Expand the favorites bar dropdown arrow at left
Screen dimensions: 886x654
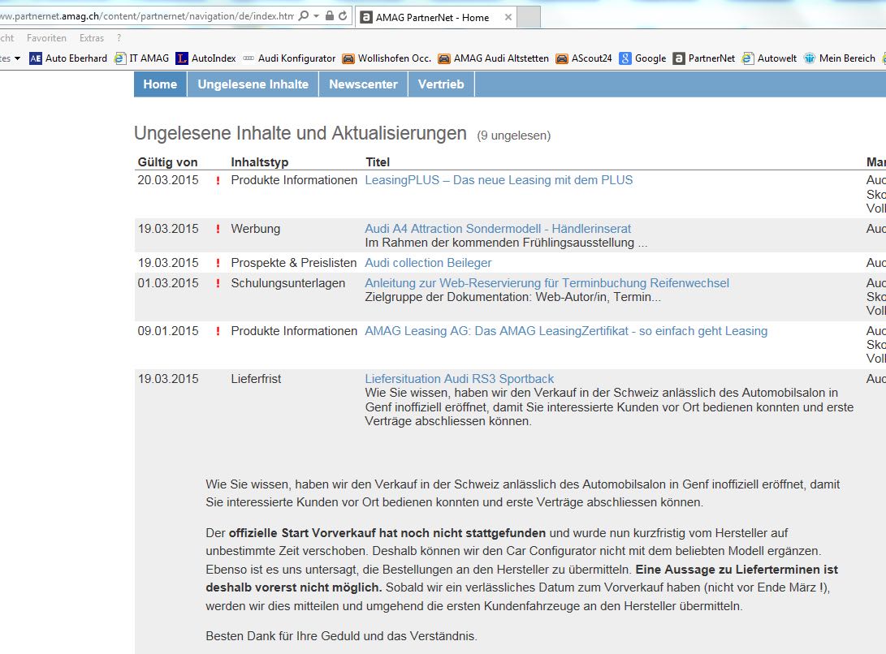pos(17,58)
